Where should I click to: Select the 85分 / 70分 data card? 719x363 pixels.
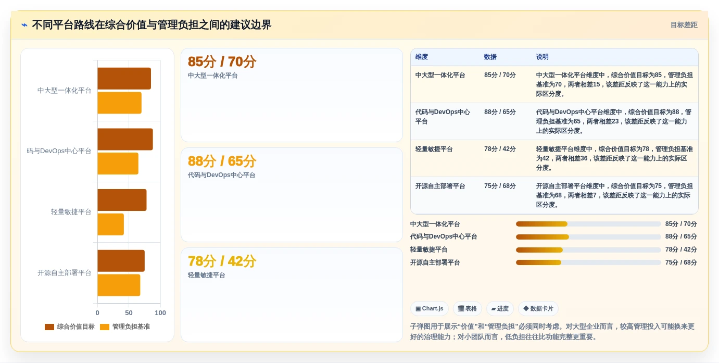292,95
